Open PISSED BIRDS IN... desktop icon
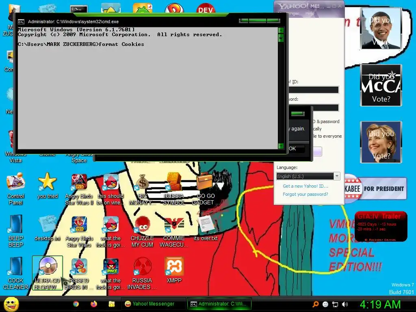This screenshot has height=312, width=416. [x=79, y=273]
